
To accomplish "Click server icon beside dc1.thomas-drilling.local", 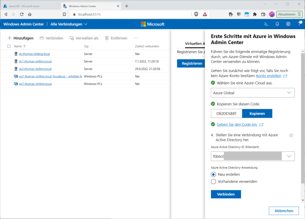I will [16, 61].
